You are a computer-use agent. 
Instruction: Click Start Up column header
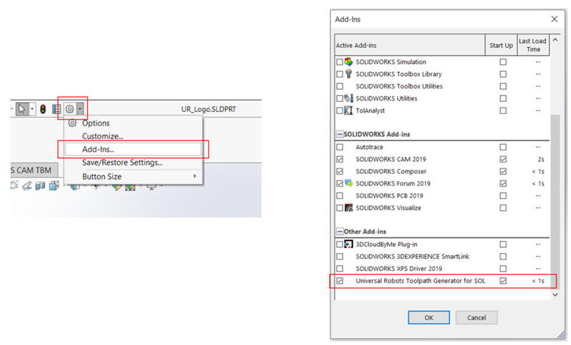501,45
